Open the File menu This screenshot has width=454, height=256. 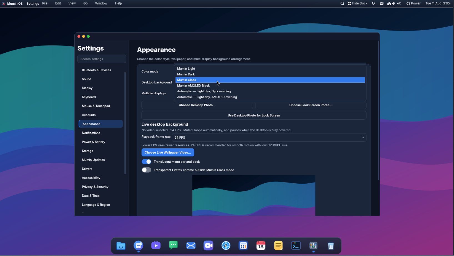45,3
